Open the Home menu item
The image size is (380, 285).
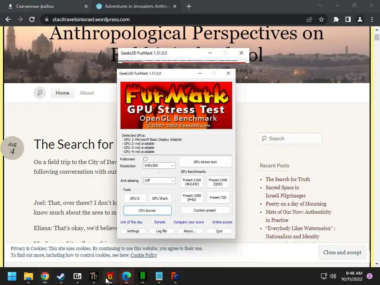(62, 93)
